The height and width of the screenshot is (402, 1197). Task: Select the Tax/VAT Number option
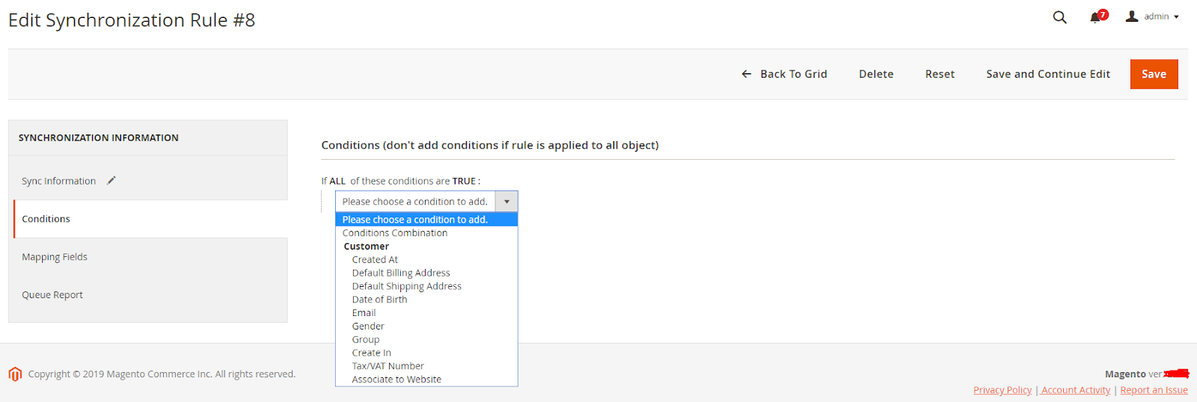tap(388, 366)
